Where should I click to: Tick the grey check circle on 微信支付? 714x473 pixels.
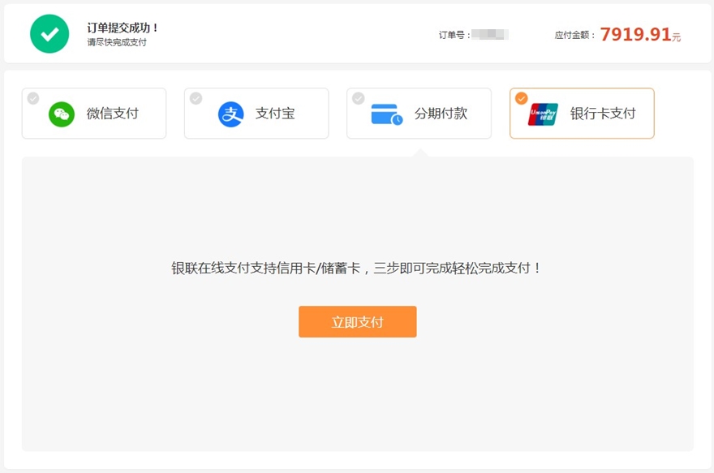pos(33,98)
